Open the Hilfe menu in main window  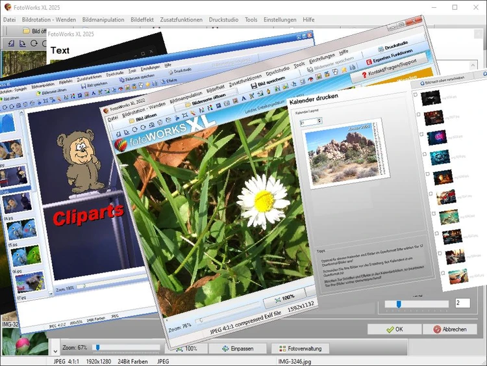coord(308,20)
